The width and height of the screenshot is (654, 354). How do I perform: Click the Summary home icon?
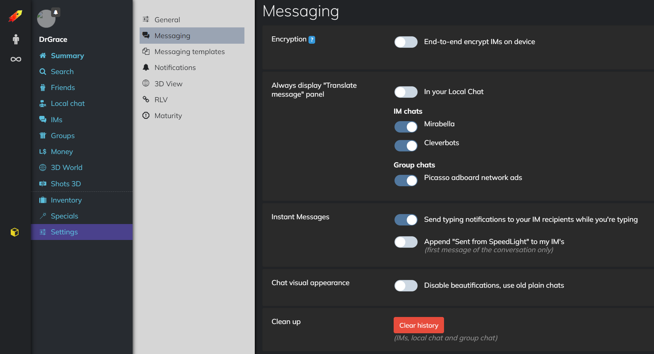(x=43, y=56)
